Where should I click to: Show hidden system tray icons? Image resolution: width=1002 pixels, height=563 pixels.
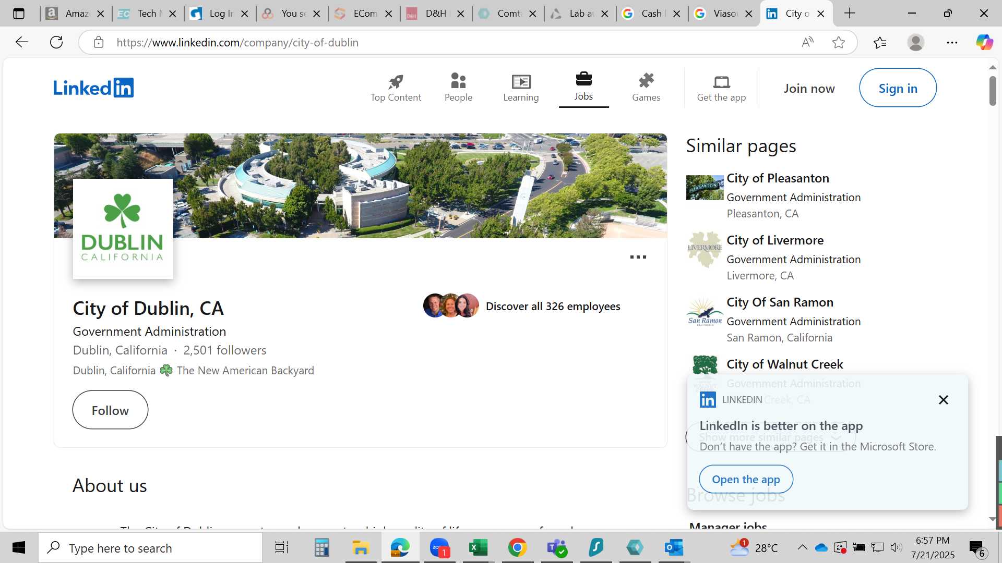(803, 547)
